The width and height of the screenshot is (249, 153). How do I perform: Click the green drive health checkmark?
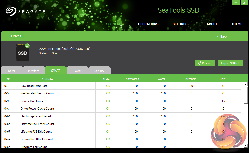27,46
